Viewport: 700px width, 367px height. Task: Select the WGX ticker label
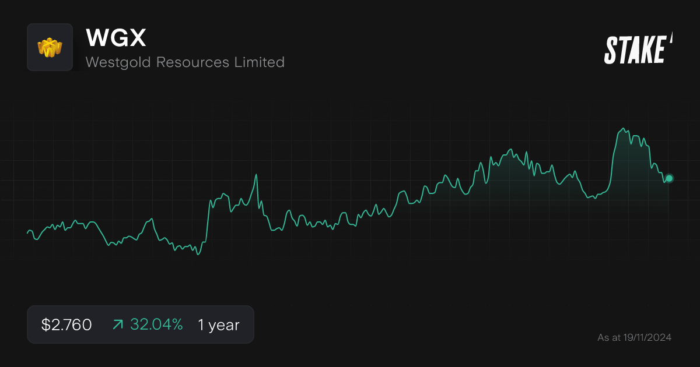[114, 37]
